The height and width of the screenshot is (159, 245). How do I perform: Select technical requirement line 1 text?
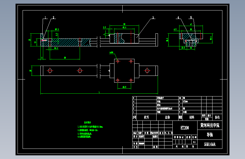pyautogui.click(x=90, y=126)
